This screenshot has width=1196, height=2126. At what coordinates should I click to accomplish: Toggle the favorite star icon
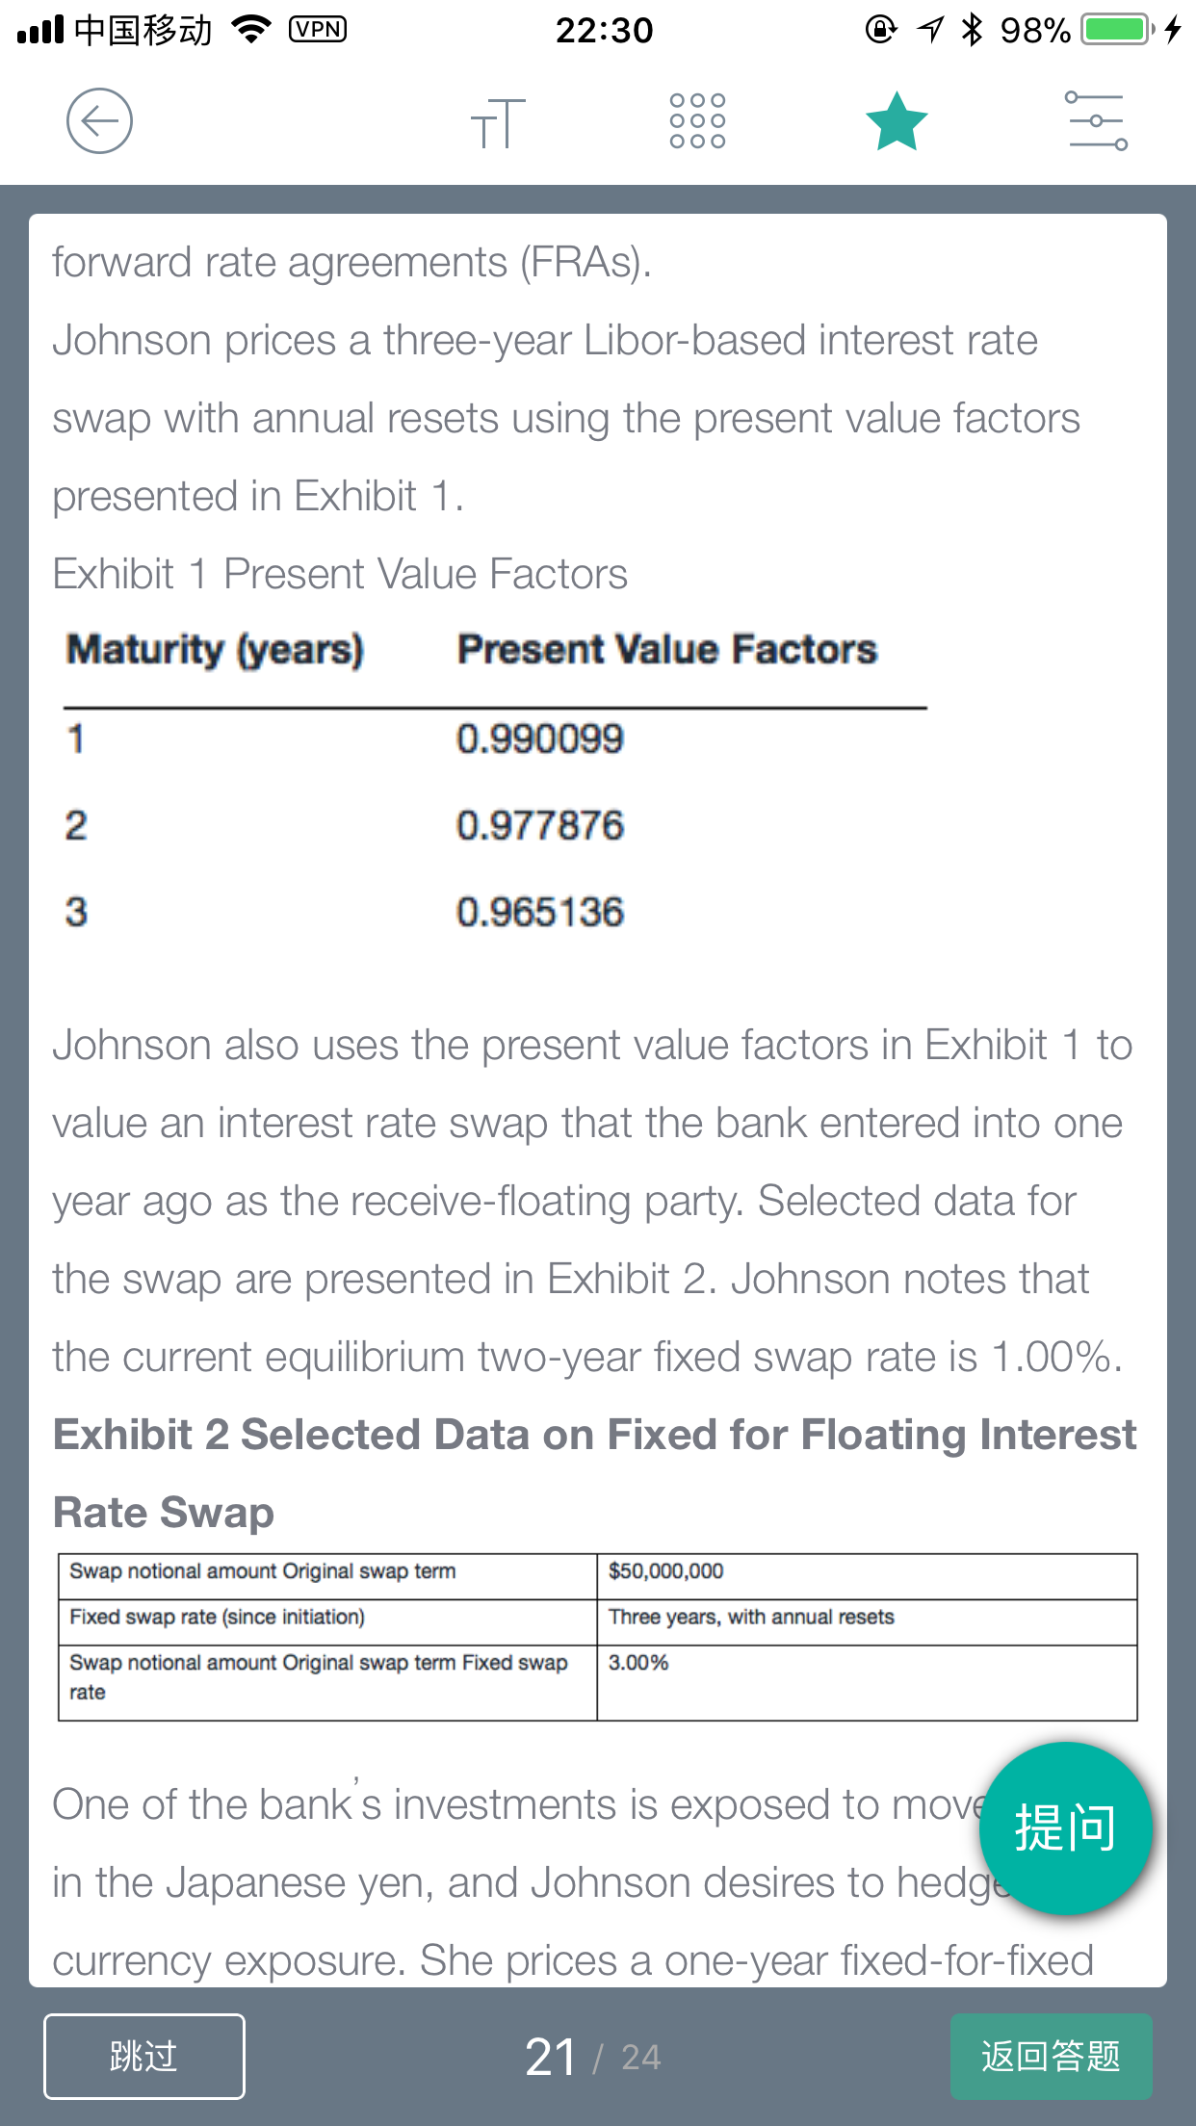click(x=897, y=121)
